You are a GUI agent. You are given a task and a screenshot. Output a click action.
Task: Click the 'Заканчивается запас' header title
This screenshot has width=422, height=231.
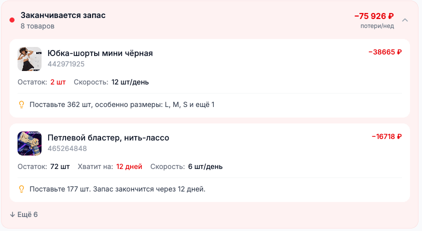pyautogui.click(x=63, y=15)
